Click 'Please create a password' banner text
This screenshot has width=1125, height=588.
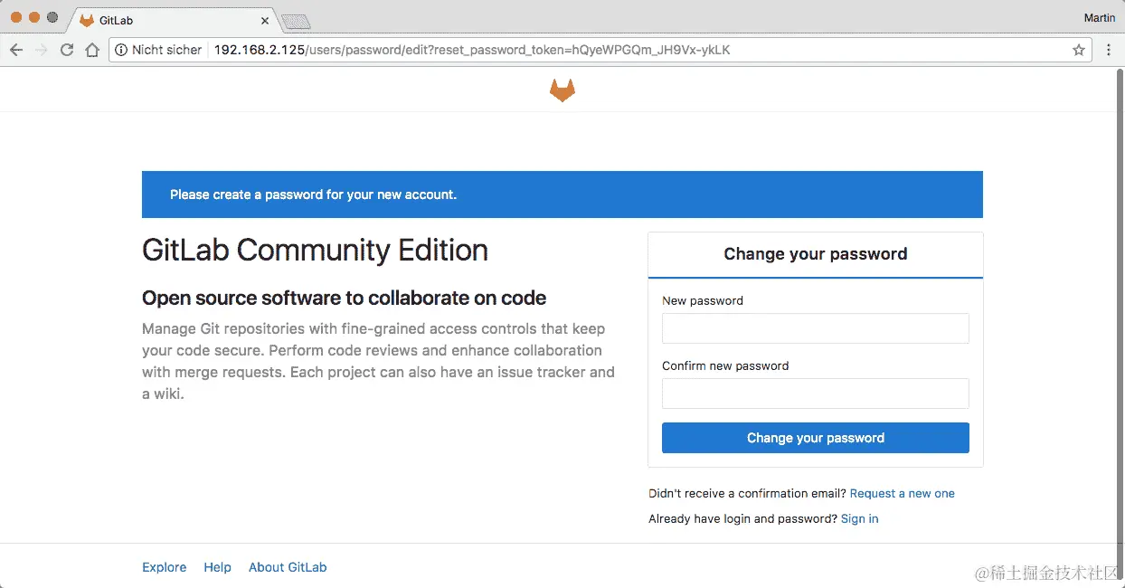[313, 194]
